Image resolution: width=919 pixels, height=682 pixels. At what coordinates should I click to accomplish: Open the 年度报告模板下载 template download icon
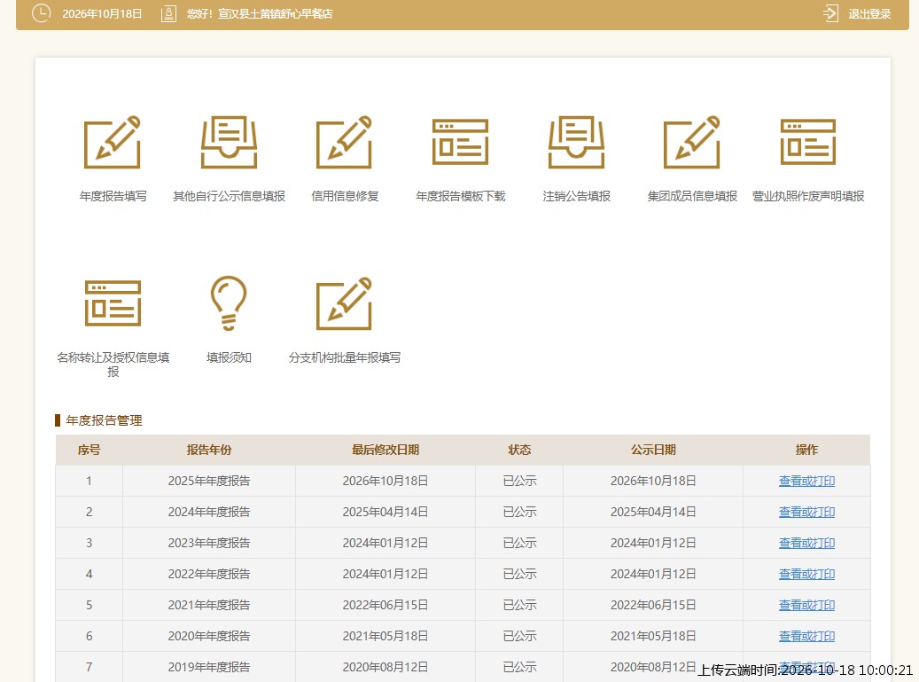pyautogui.click(x=460, y=143)
